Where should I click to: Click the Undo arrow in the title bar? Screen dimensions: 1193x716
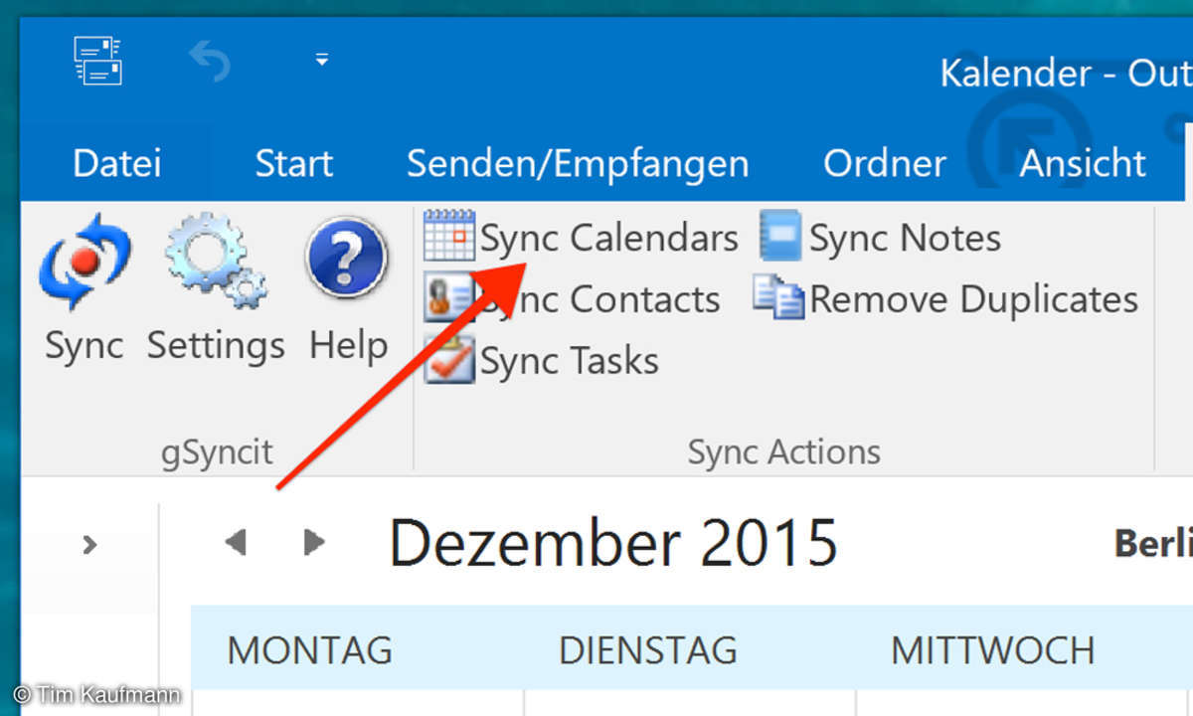[x=210, y=62]
